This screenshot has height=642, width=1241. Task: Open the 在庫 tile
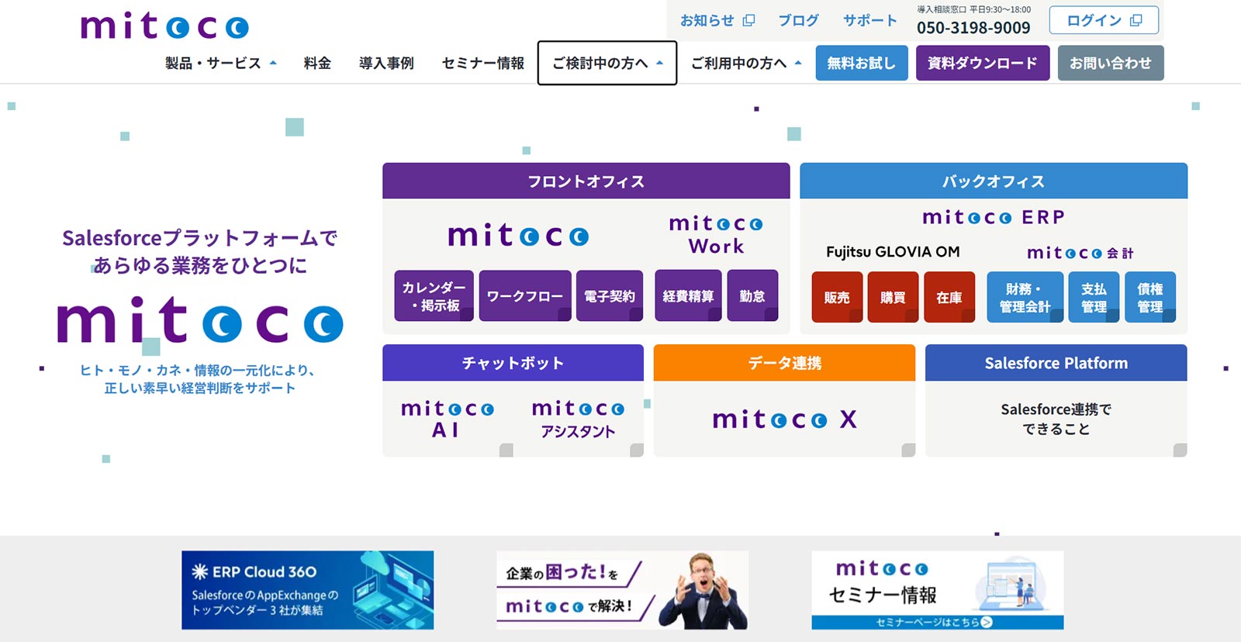[x=949, y=297]
